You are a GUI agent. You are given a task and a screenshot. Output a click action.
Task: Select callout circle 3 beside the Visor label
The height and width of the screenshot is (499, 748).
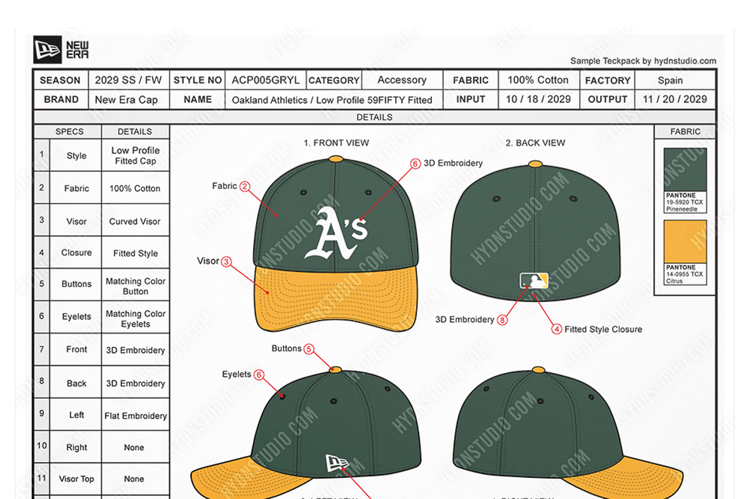(x=226, y=262)
